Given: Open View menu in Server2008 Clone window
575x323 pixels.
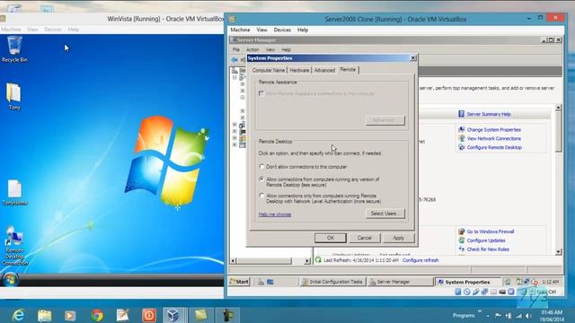Looking at the screenshot, I should click(261, 30).
